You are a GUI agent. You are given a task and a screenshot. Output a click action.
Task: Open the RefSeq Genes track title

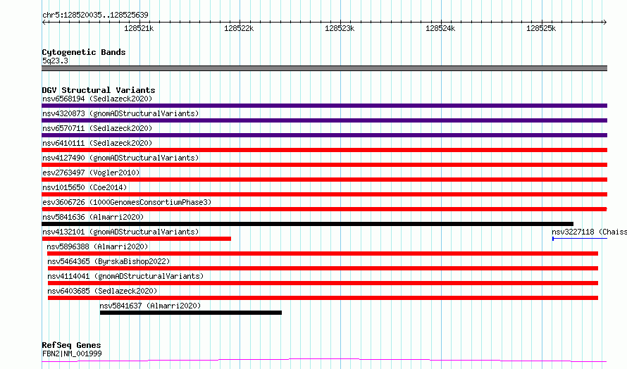(71, 345)
